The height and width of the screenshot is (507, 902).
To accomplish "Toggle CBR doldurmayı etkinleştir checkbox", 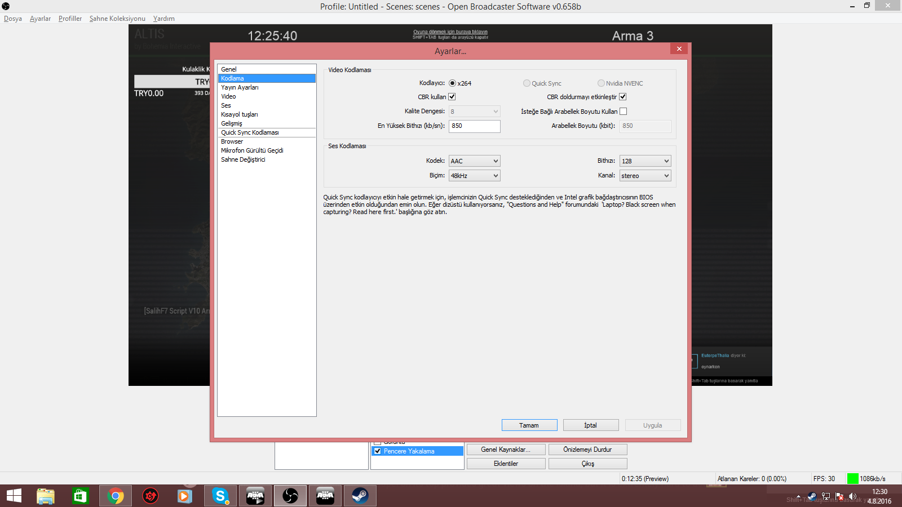I will pyautogui.click(x=623, y=97).
